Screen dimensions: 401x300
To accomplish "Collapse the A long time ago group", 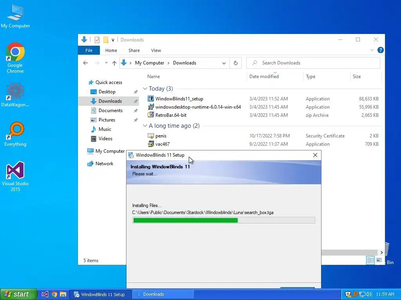I will (x=145, y=126).
